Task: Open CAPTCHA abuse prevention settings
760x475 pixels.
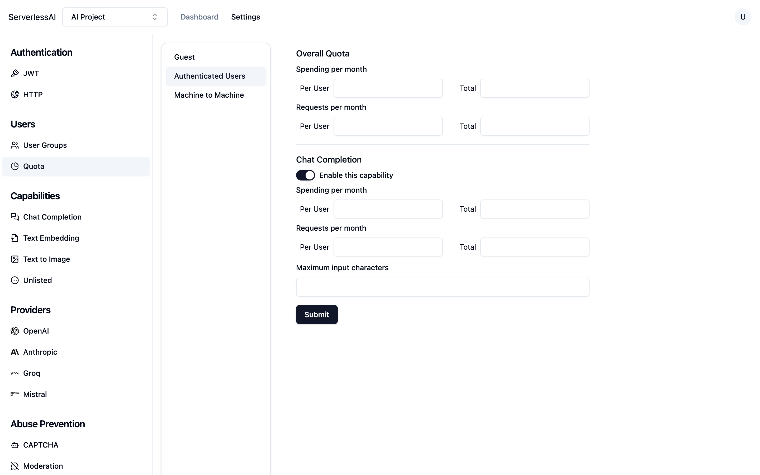Action: (x=76, y=445)
